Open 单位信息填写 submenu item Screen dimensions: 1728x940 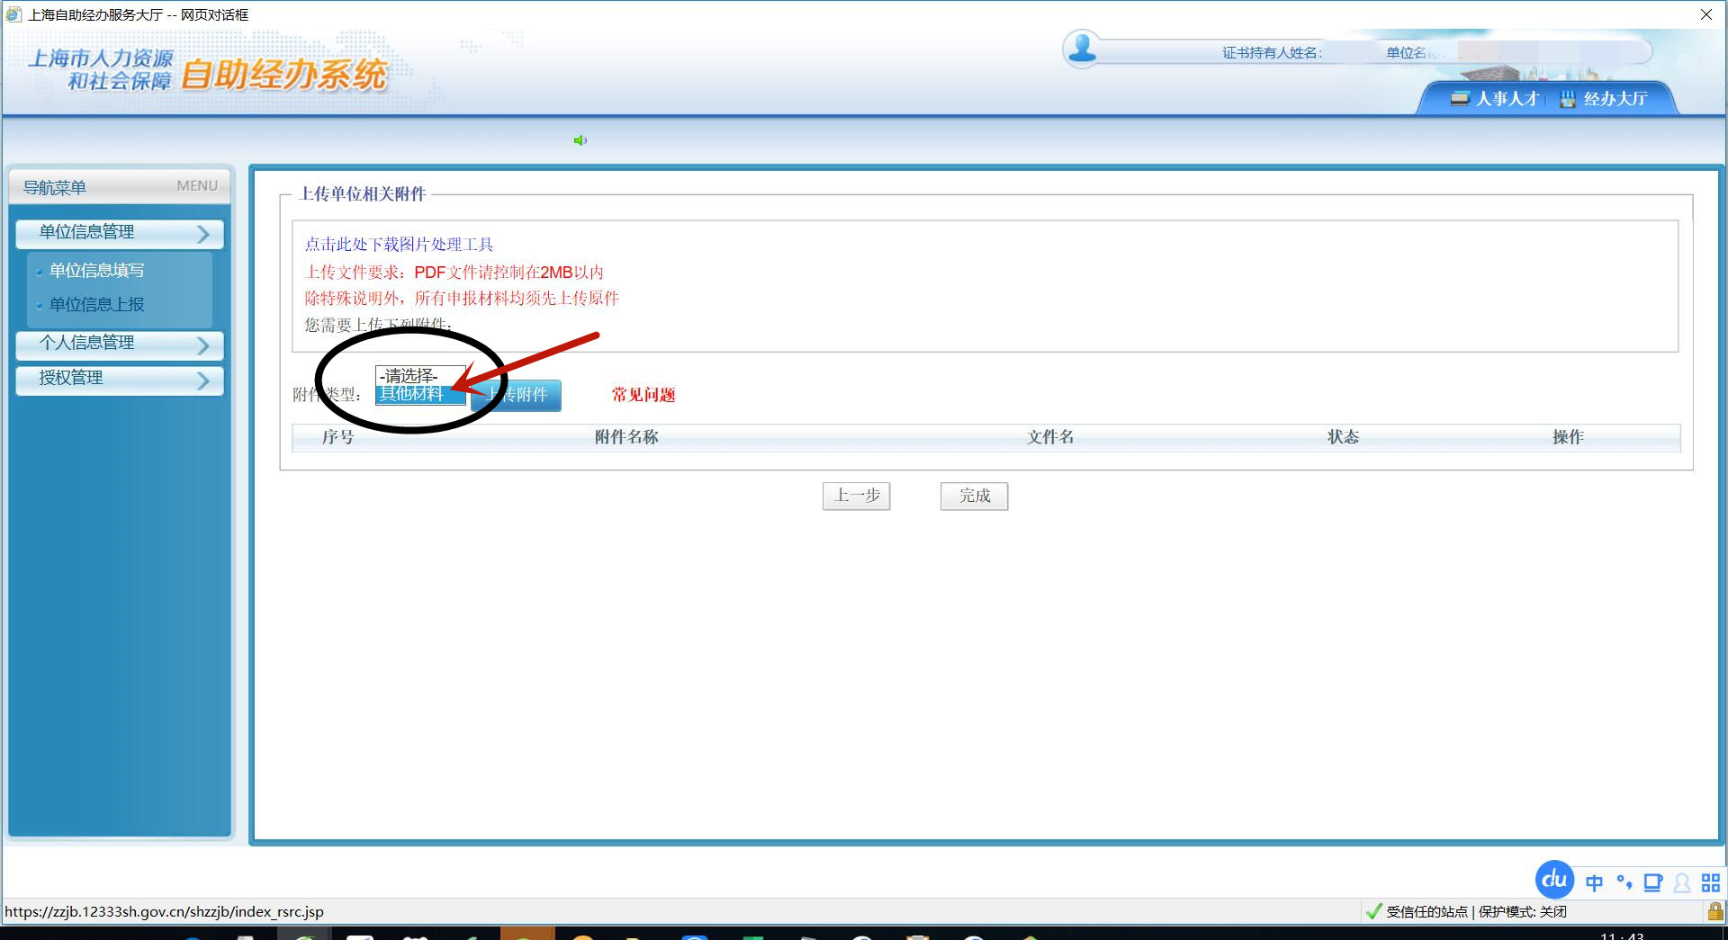click(96, 271)
